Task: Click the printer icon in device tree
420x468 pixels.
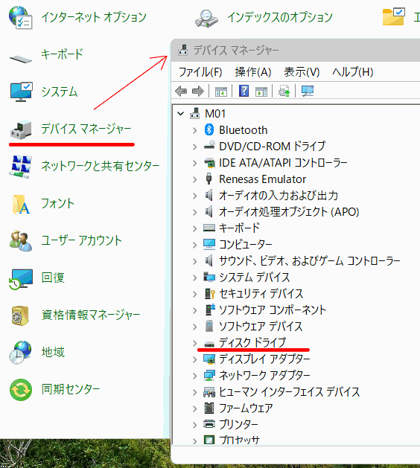Action: point(209,423)
